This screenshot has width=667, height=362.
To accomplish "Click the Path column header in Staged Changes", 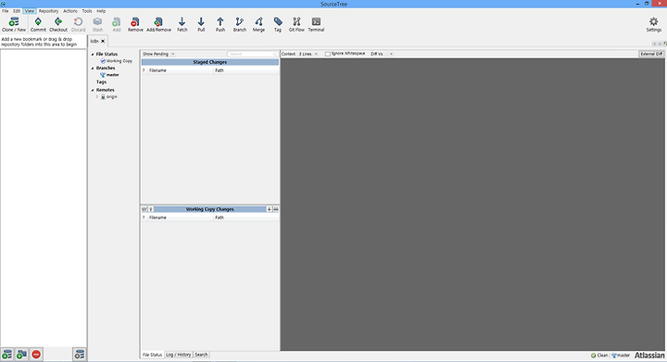I will (245, 70).
